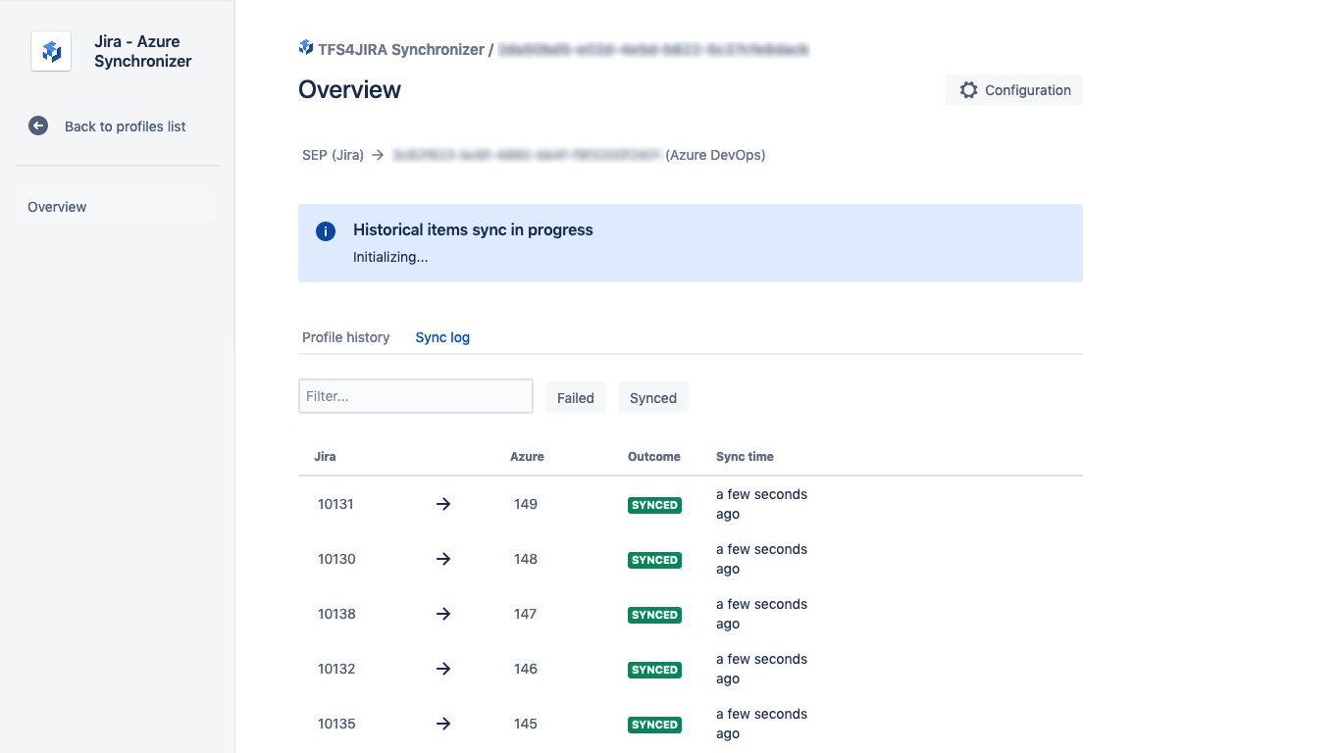Click the Outcome column header

point(654,457)
